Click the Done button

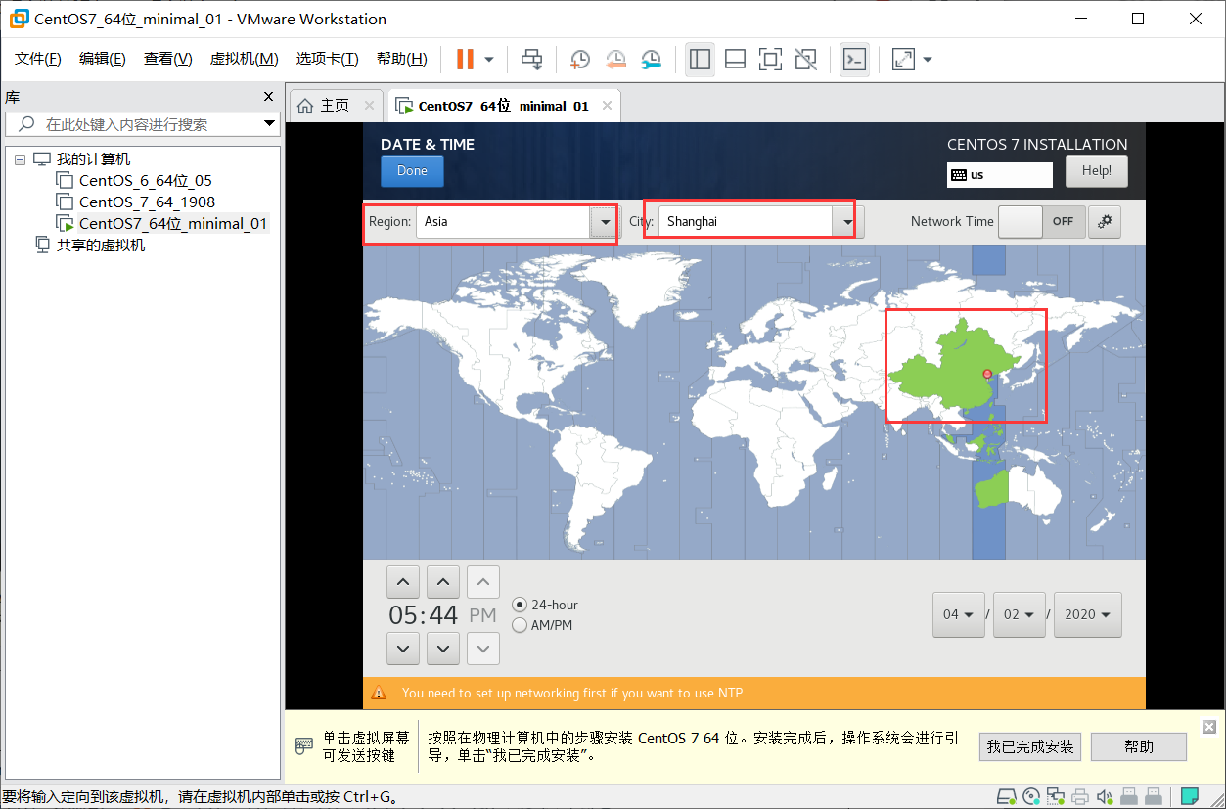[x=412, y=171]
